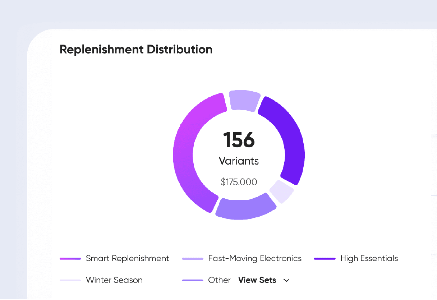Click the Other legend label
The height and width of the screenshot is (300, 437).
click(219, 280)
